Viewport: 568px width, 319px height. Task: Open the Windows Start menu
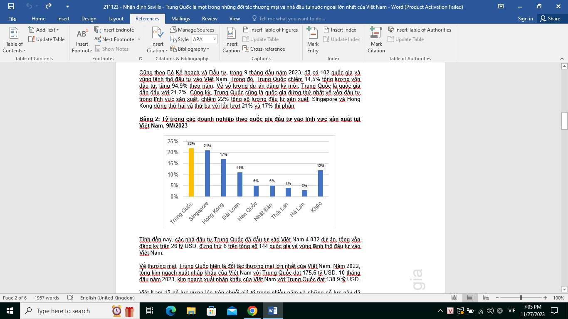coord(10,311)
